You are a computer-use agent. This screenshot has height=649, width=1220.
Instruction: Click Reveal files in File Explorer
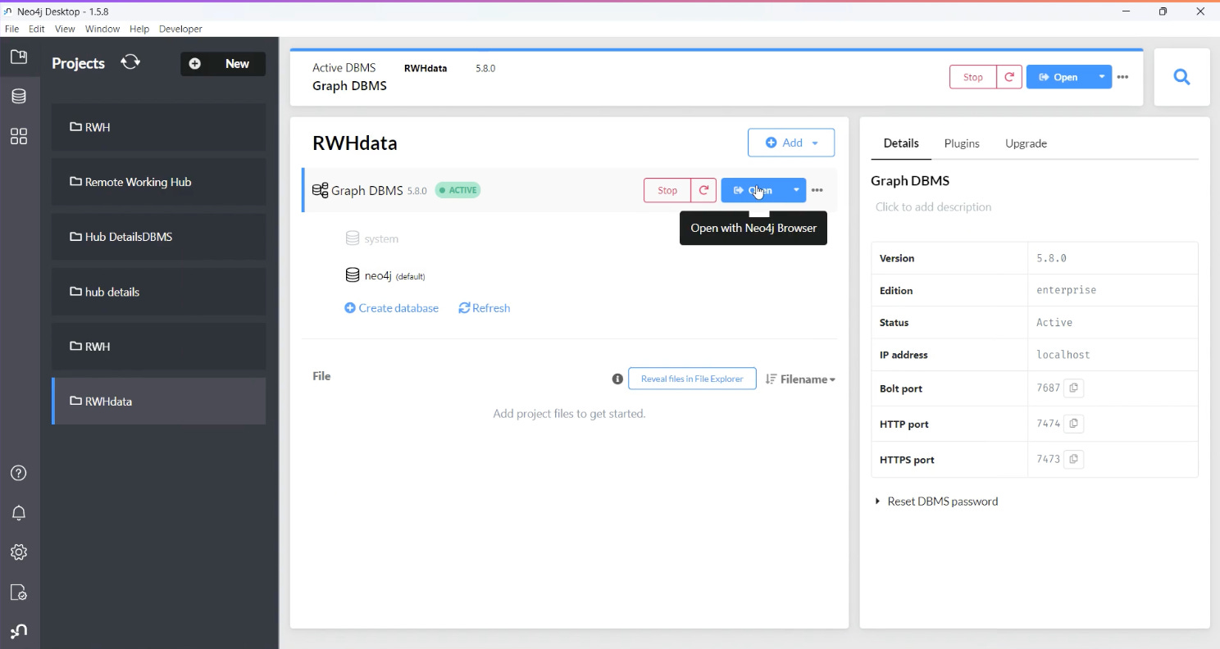coord(692,379)
